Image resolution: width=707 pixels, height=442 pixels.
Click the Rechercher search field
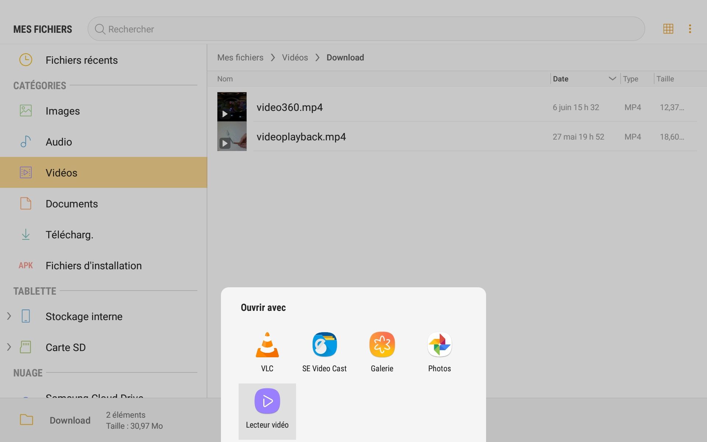click(366, 29)
